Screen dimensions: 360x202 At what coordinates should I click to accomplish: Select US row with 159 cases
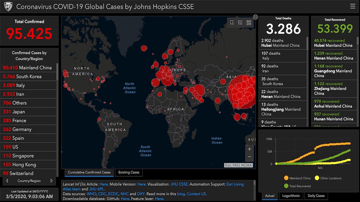(x=28, y=147)
